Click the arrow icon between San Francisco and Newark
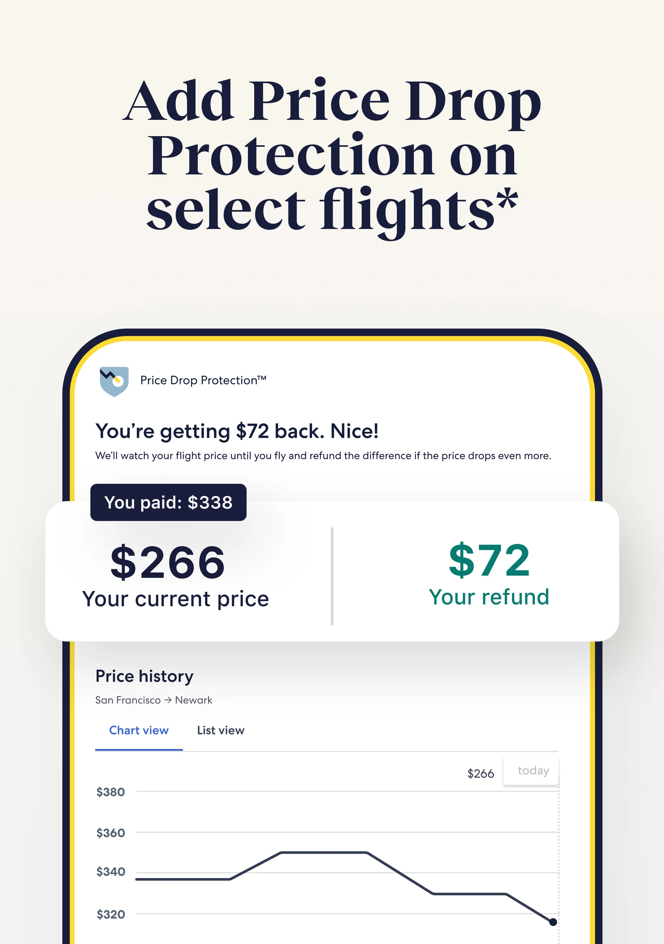This screenshot has height=944, width=664. tap(168, 700)
